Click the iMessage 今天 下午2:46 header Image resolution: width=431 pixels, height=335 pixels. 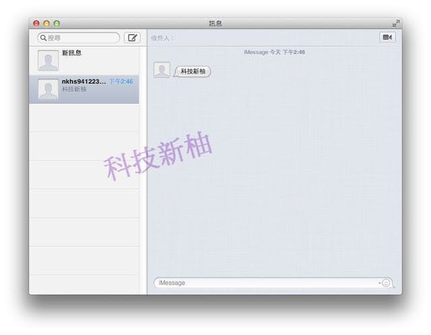[274, 53]
